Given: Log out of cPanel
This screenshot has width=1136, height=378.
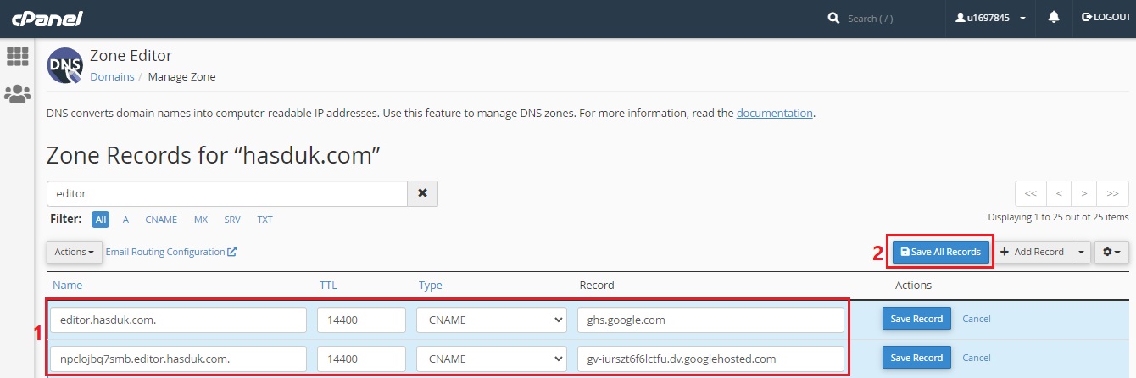Looking at the screenshot, I should (x=1106, y=18).
